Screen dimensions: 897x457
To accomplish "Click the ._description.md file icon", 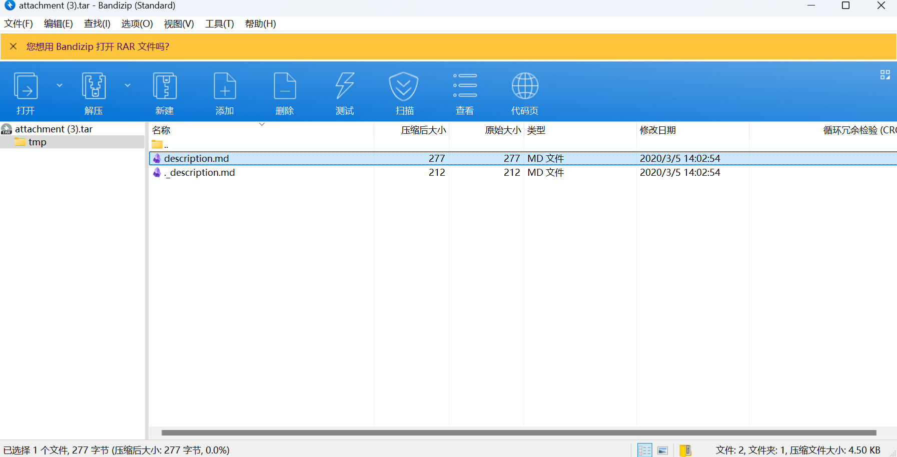I will click(x=157, y=172).
